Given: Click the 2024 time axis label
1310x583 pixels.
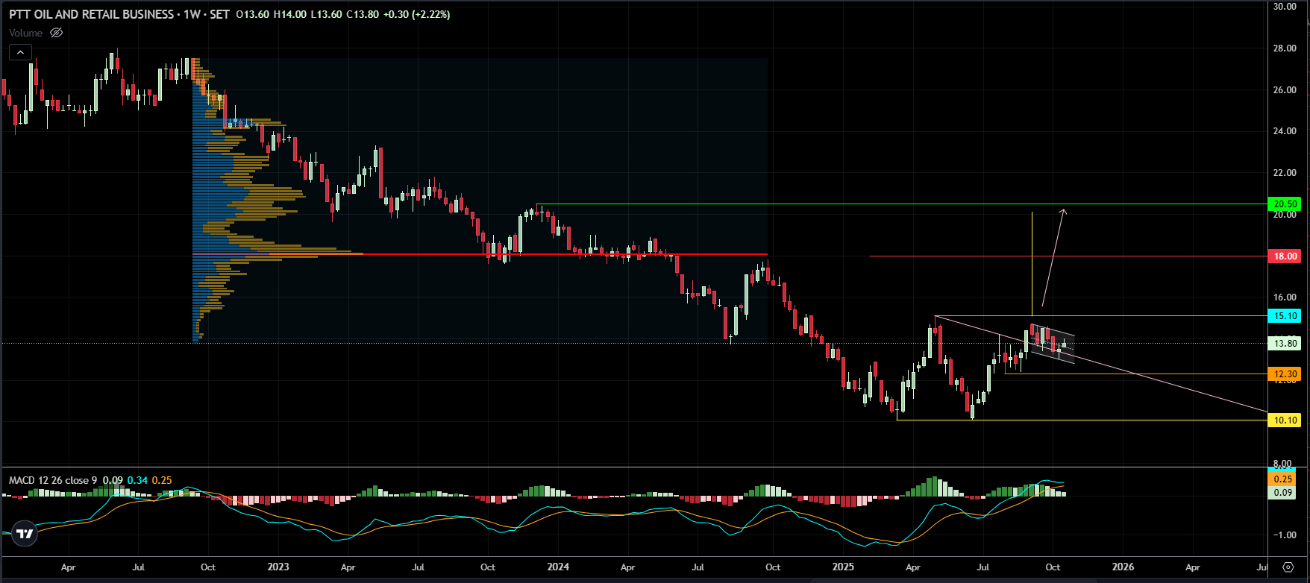Looking at the screenshot, I should coord(558,567).
